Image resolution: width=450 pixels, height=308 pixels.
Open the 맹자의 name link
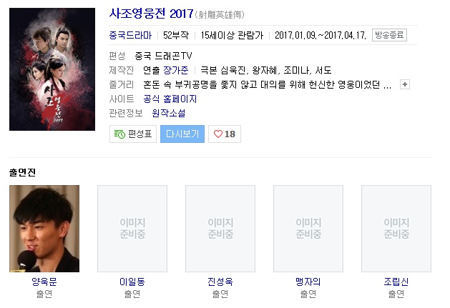tap(308, 282)
